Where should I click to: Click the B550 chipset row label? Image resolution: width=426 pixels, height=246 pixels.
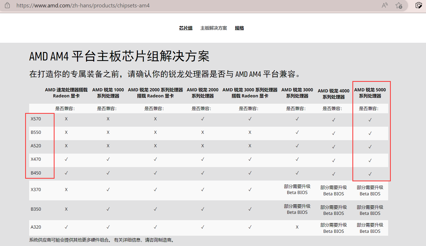[36, 132]
